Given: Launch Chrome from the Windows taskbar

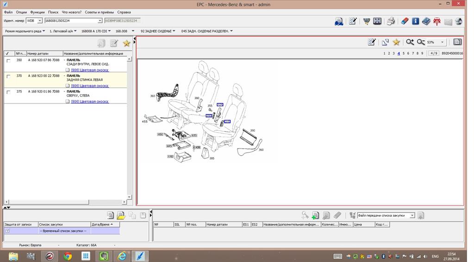Looking at the screenshot, I should coord(68,256).
